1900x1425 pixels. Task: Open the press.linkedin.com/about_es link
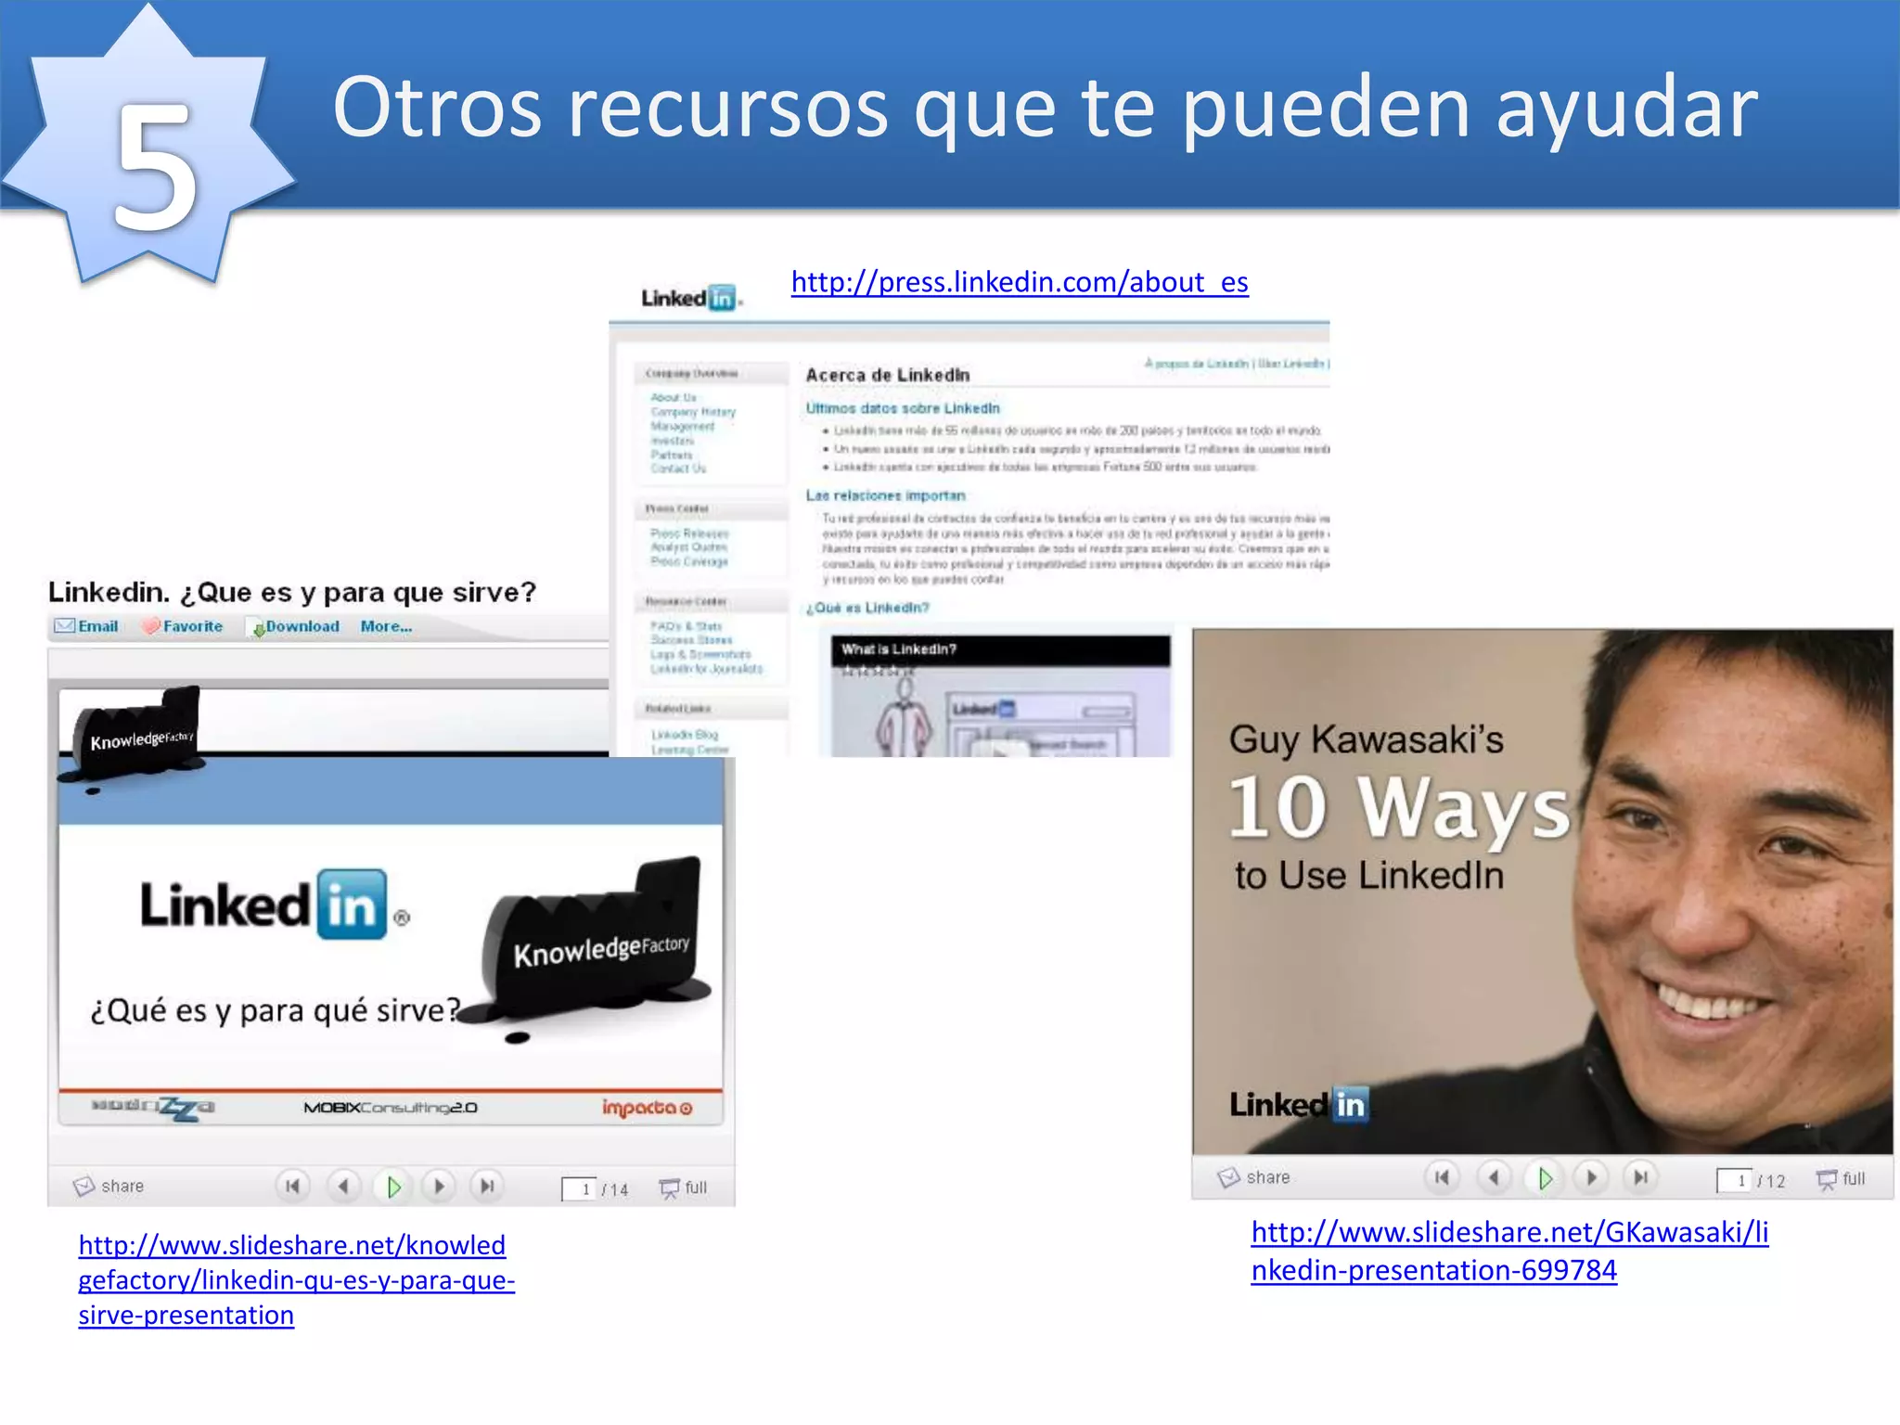[x=1020, y=282]
